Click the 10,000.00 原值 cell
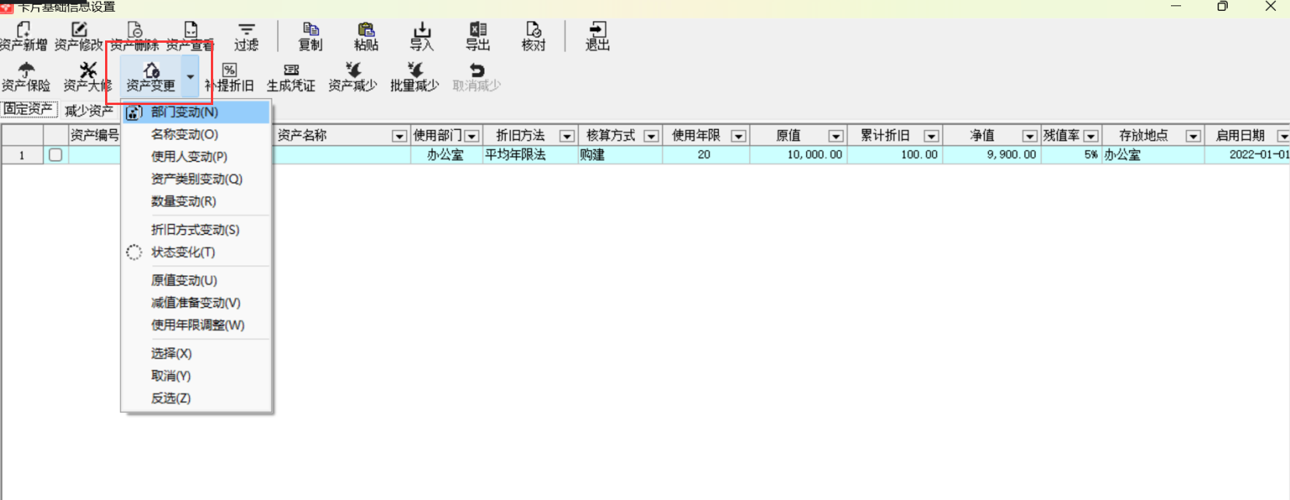The image size is (1290, 500). click(x=798, y=155)
